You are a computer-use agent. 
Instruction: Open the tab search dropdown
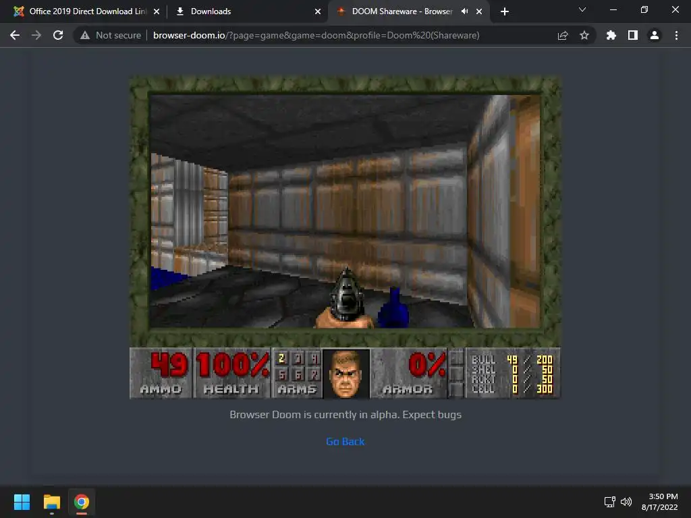582,9
